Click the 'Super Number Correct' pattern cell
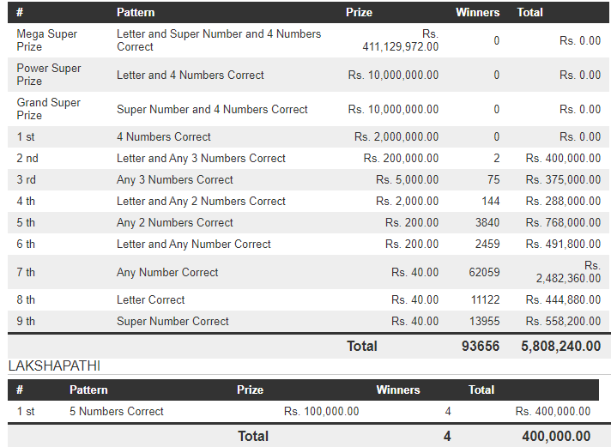The height and width of the screenshot is (447, 611). pos(172,321)
